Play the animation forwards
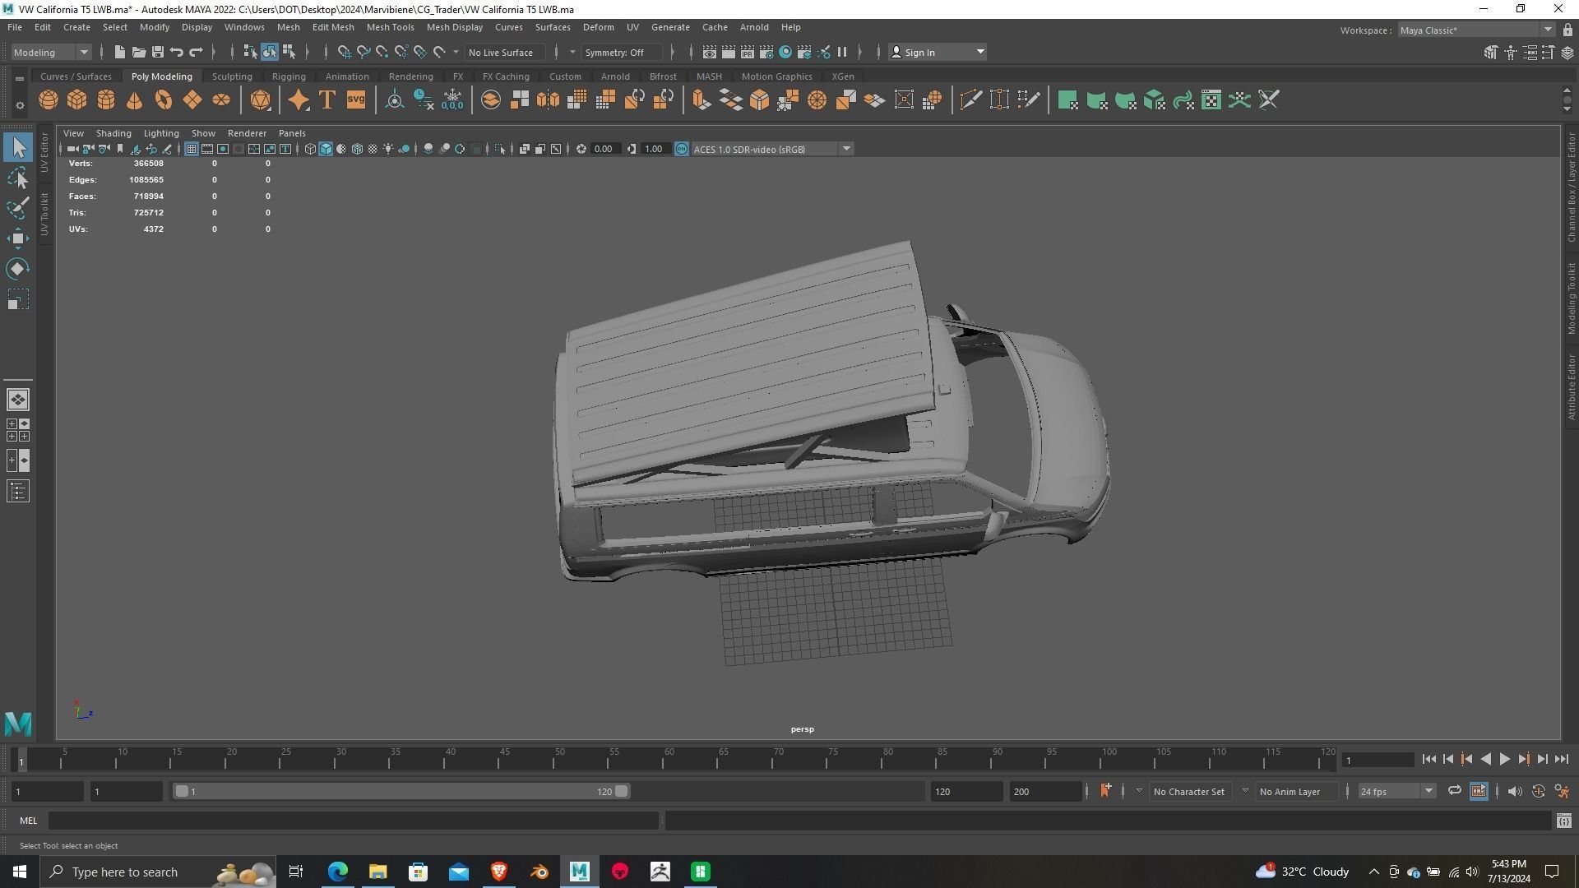This screenshot has width=1579, height=888. tap(1505, 760)
